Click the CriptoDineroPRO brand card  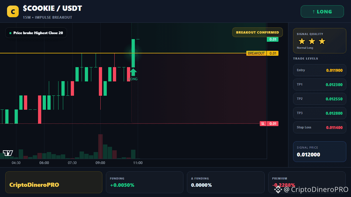pos(54,182)
